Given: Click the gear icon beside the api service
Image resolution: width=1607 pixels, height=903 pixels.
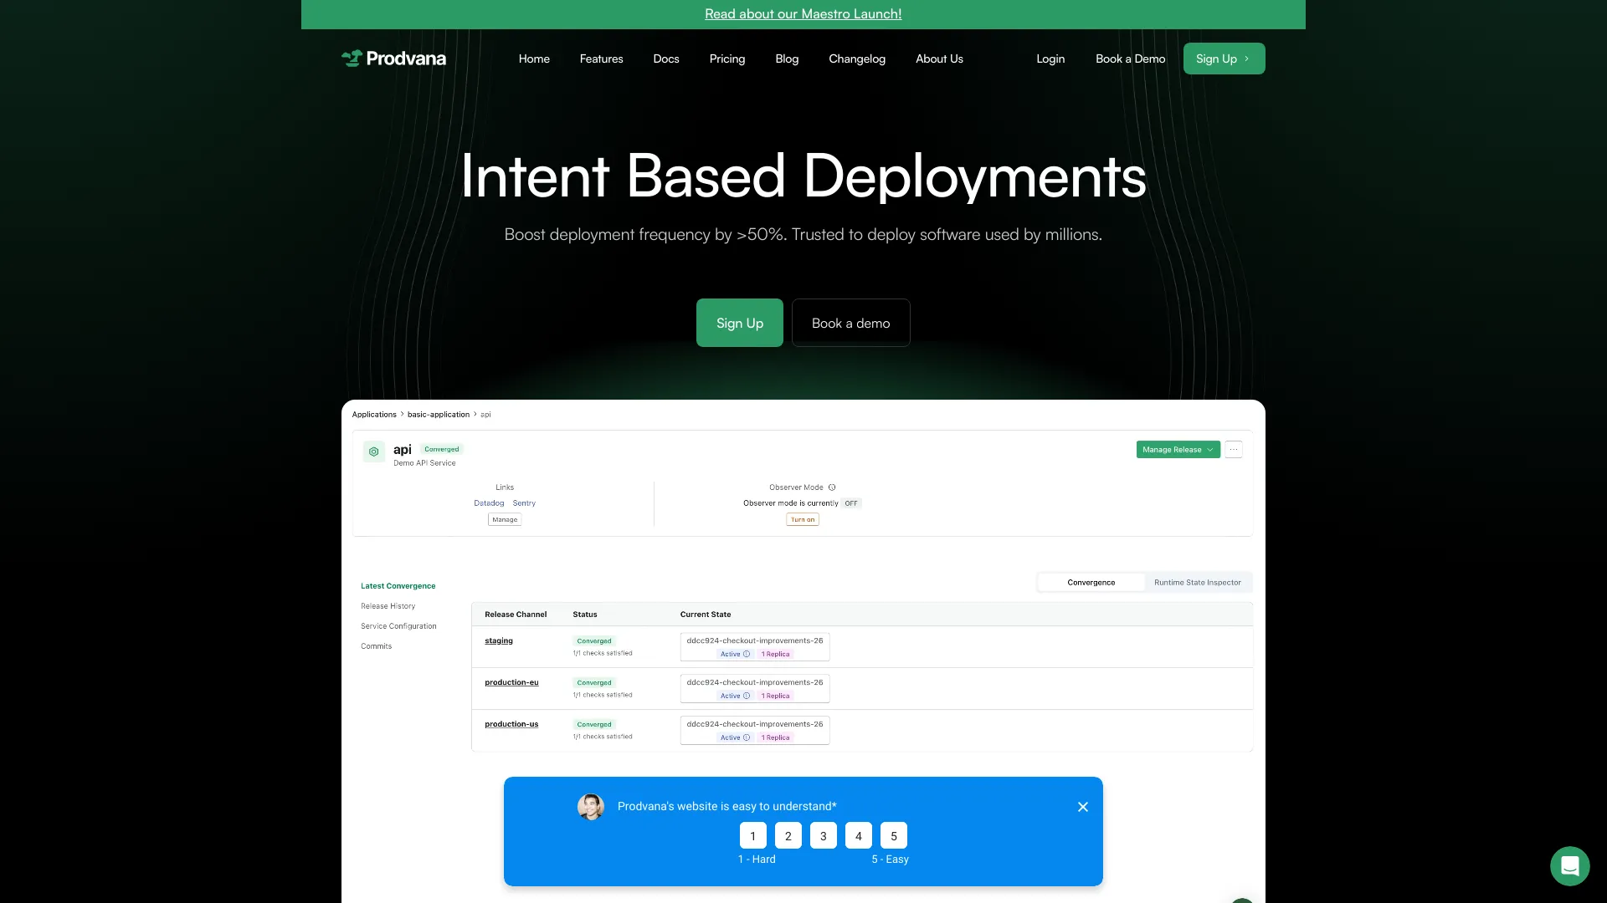Looking at the screenshot, I should pos(373,451).
